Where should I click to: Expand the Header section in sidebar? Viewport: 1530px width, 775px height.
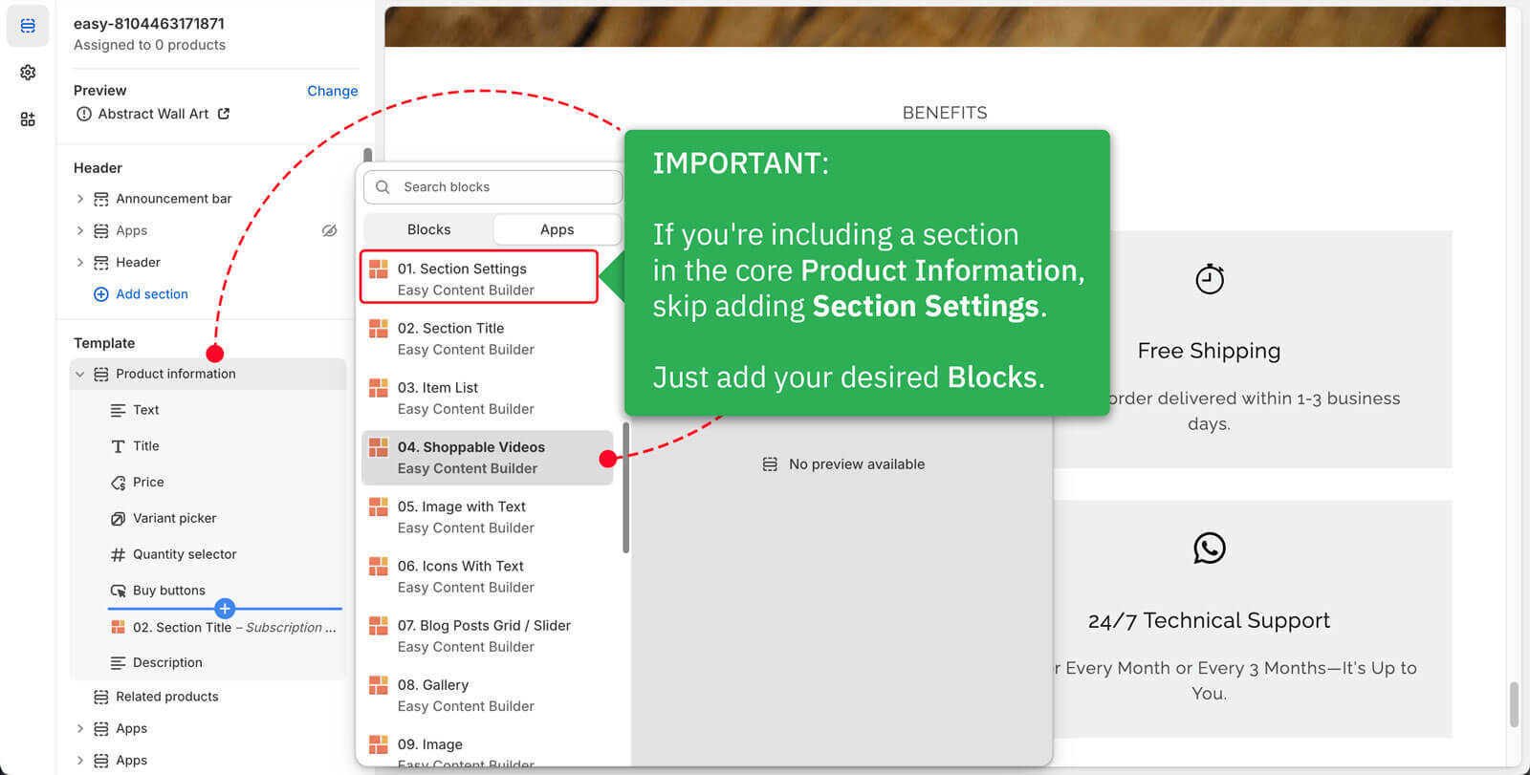[x=80, y=262]
